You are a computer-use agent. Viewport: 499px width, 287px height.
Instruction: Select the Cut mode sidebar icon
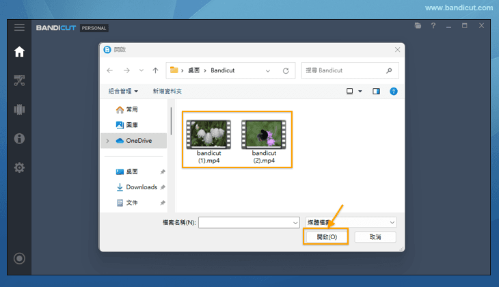click(19, 81)
